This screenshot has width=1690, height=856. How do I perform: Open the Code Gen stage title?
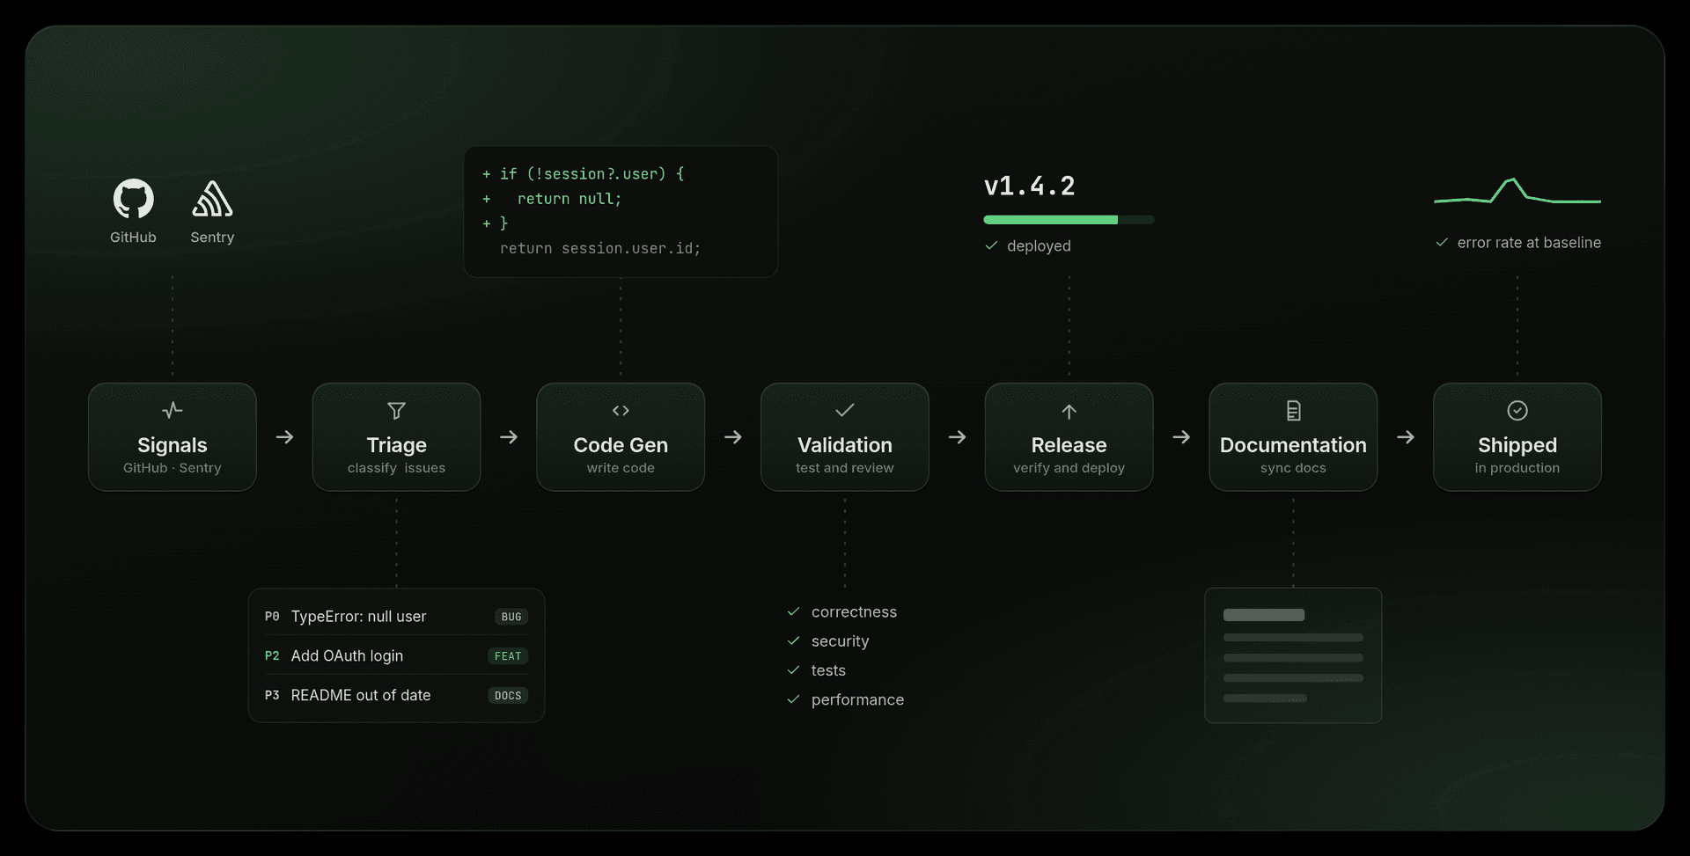tap(621, 445)
